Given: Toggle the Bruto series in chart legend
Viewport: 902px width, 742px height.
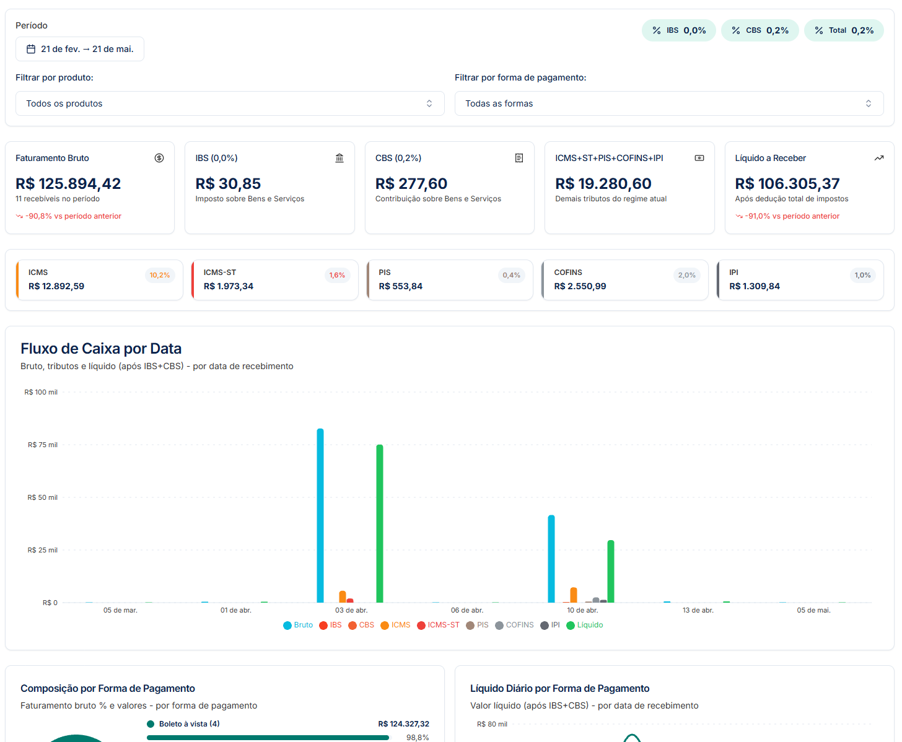Looking at the screenshot, I should [x=298, y=625].
